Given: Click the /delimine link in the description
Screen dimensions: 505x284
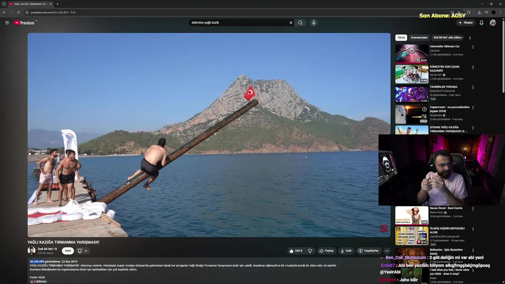Looking at the screenshot, I should pos(38,282).
